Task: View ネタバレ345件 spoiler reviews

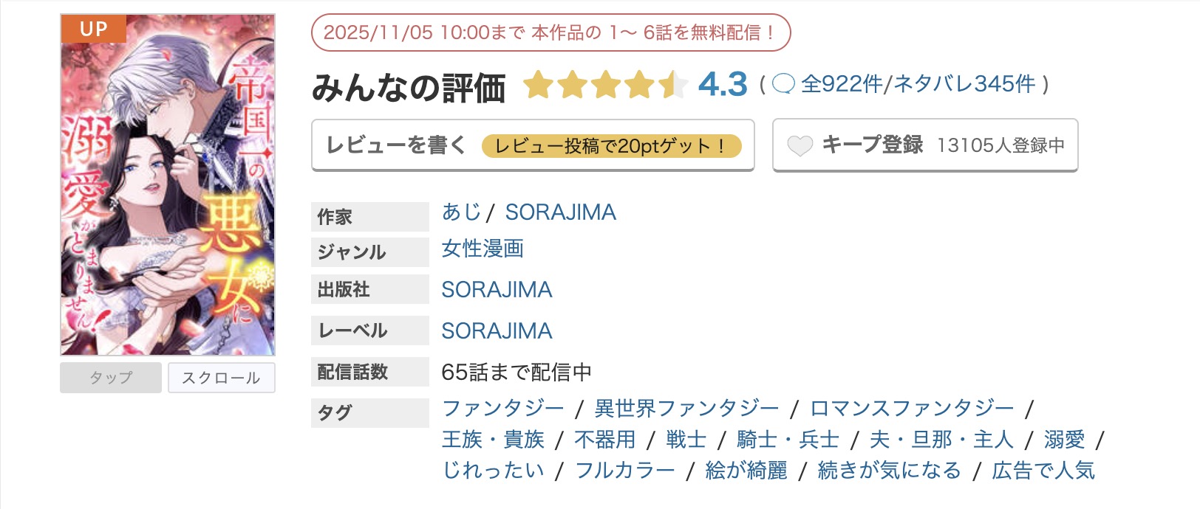Action: 964,85
